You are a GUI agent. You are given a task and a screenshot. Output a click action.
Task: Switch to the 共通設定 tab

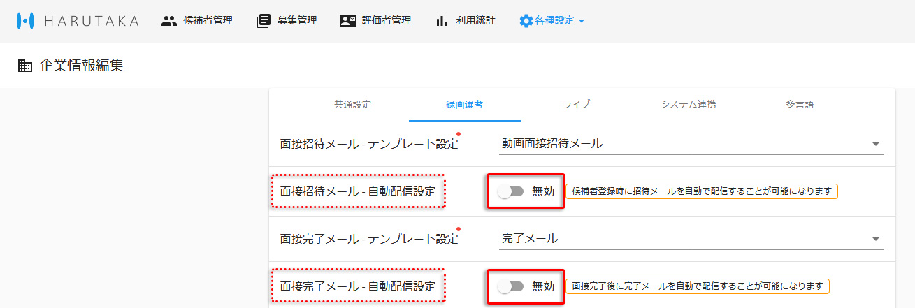352,105
